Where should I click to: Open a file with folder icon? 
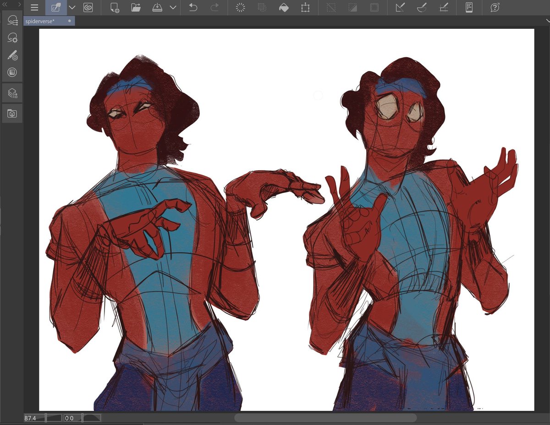click(x=136, y=7)
